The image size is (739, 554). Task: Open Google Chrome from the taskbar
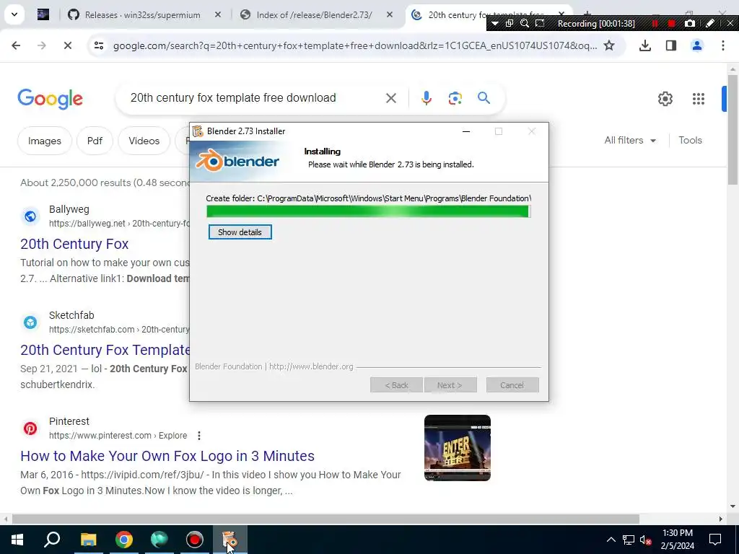click(x=123, y=540)
